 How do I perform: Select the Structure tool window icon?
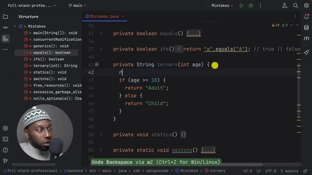click(x=5, y=38)
